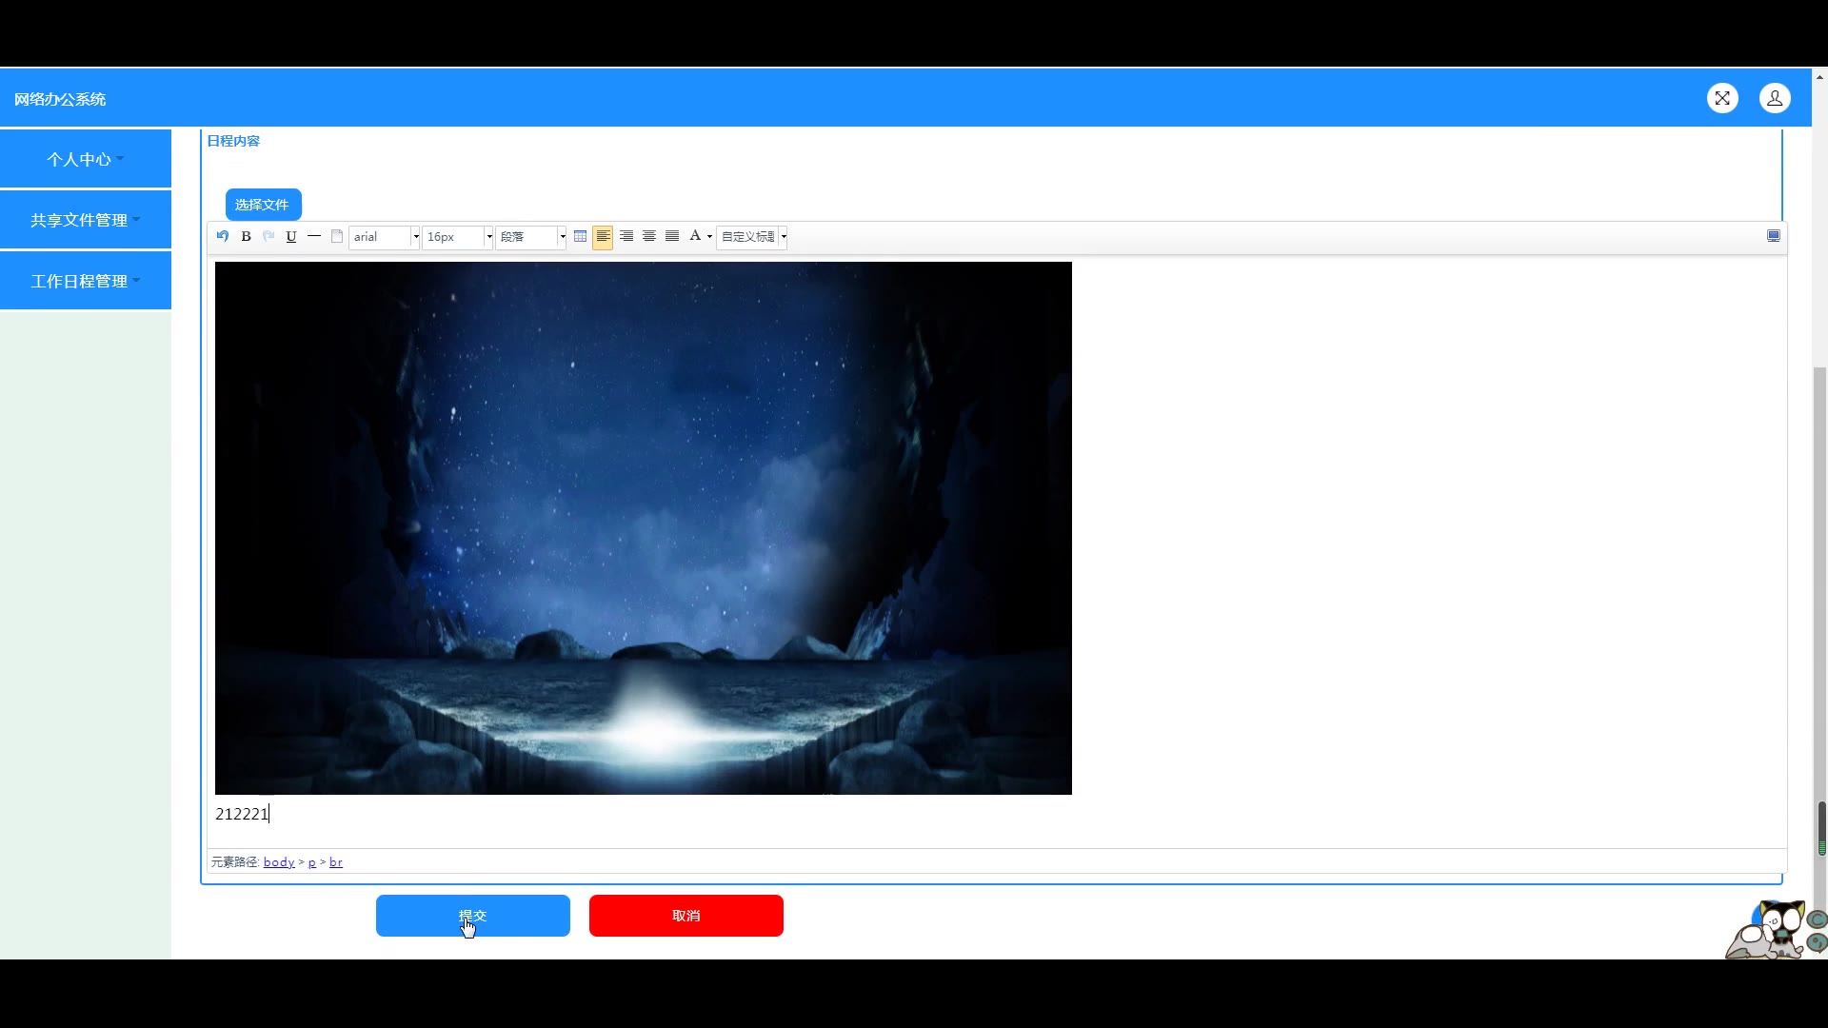
Task: Click the 选择文件 button
Action: pos(263,205)
